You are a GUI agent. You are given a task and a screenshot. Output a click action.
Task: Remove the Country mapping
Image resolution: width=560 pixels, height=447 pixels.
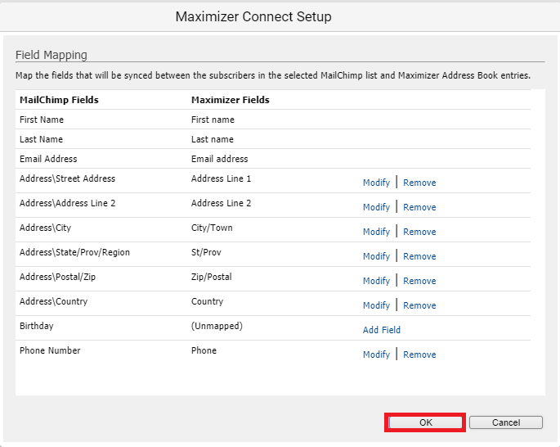pyautogui.click(x=419, y=305)
